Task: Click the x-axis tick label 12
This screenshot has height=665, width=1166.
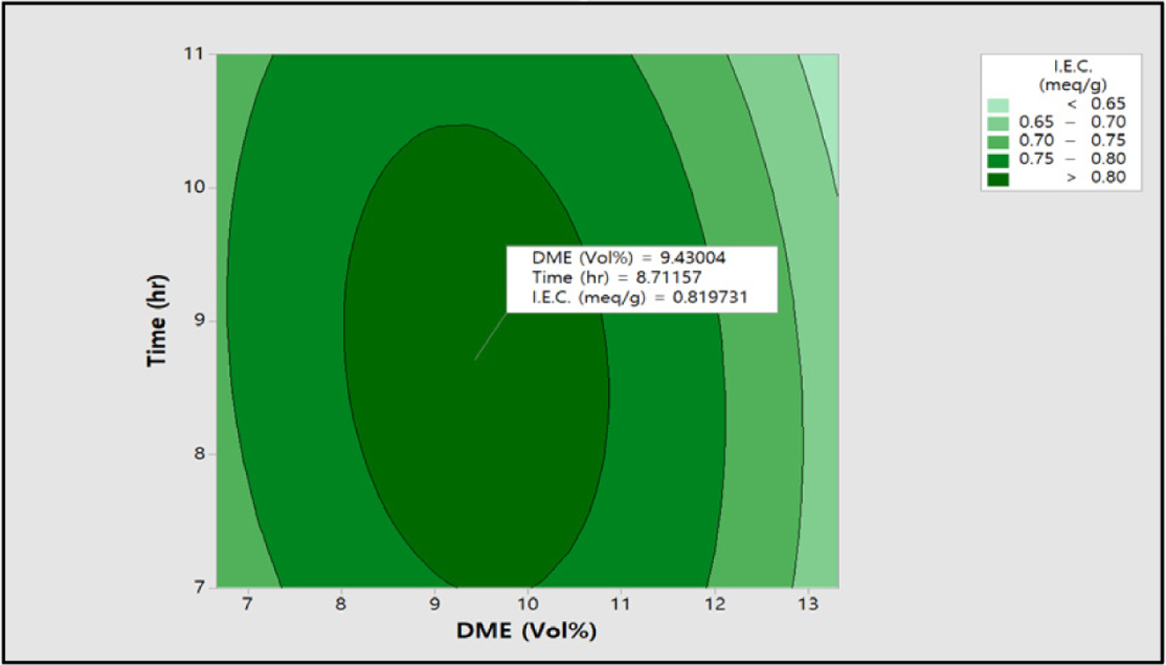Action: 715,605
